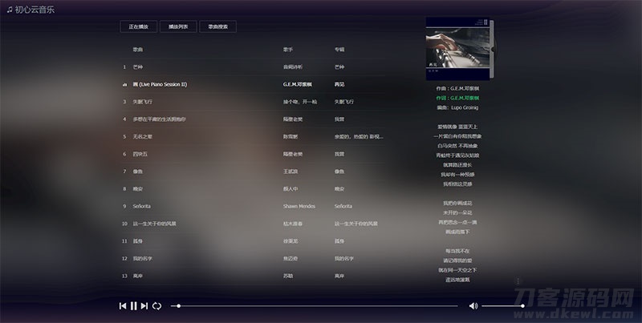Viewport: 642px width, 323px height.
Task: Click the album cover thumbnail
Action: click(460, 49)
